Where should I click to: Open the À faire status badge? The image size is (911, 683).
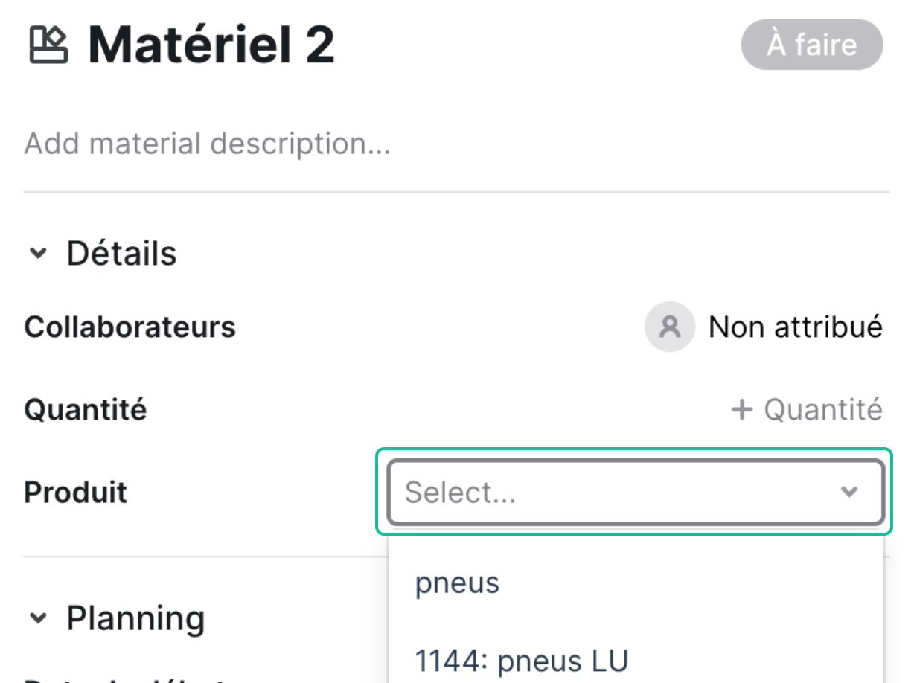pyautogui.click(x=812, y=45)
